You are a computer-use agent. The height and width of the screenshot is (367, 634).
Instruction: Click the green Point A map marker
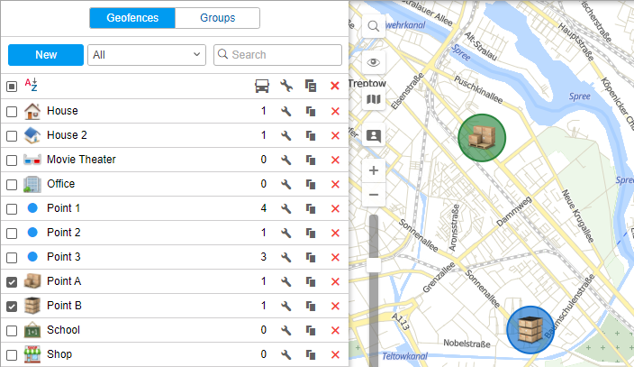482,138
